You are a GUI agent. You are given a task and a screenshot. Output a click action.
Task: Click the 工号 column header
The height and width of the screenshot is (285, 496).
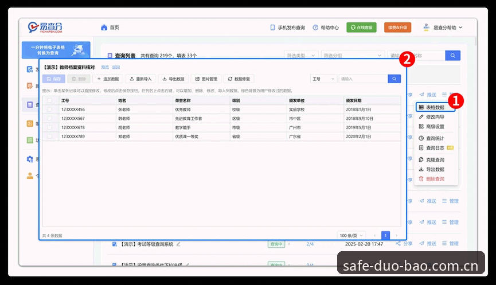[87, 100]
